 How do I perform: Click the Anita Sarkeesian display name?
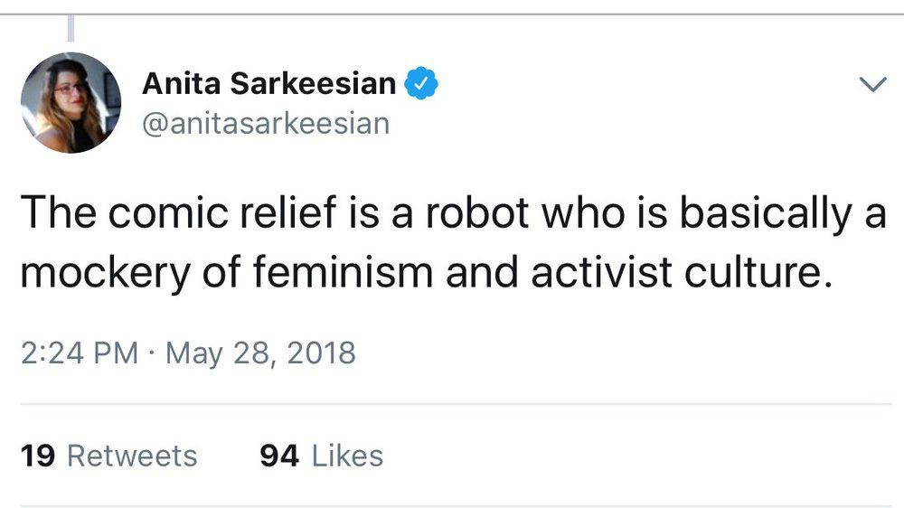tap(268, 84)
